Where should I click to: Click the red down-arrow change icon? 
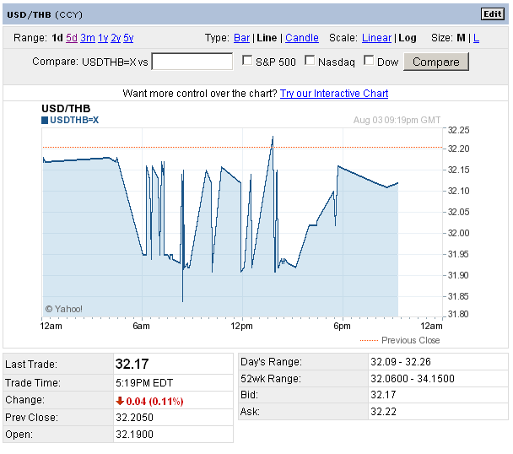119,400
